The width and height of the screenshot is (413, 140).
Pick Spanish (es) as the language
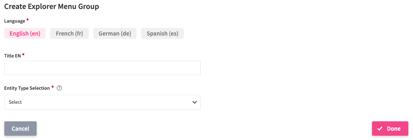[x=163, y=33]
